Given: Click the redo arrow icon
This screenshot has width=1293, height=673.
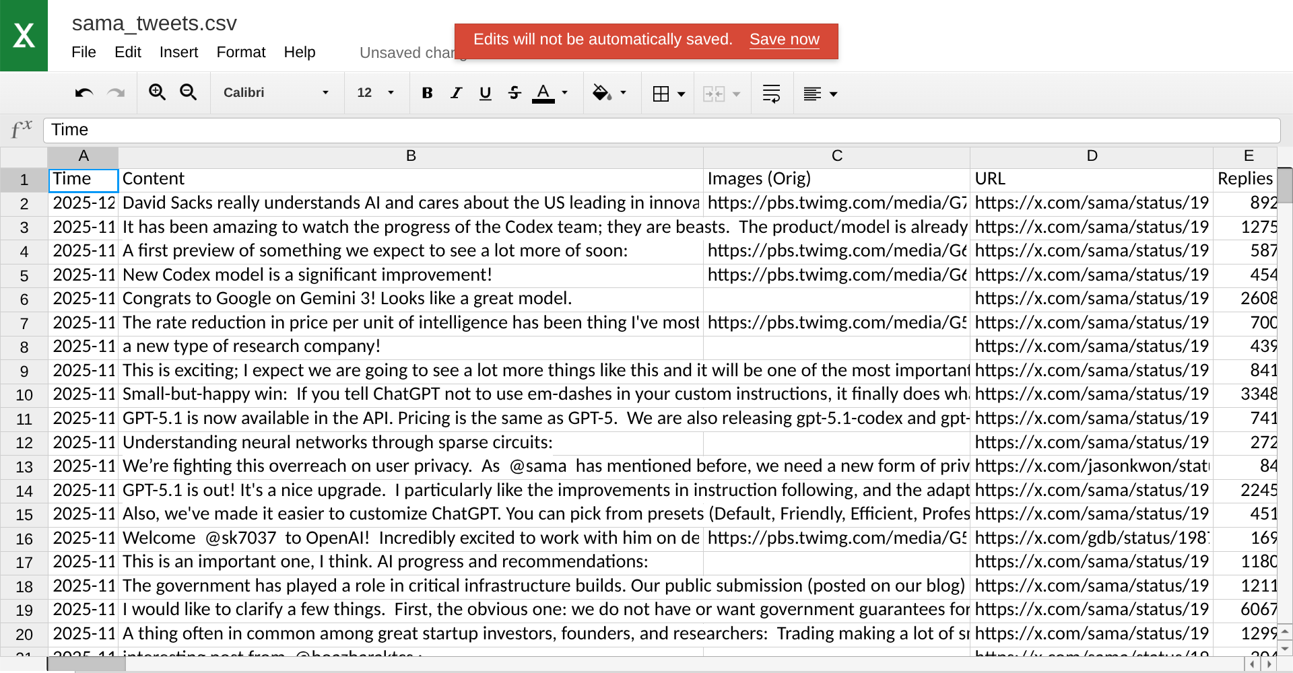Looking at the screenshot, I should click(116, 93).
